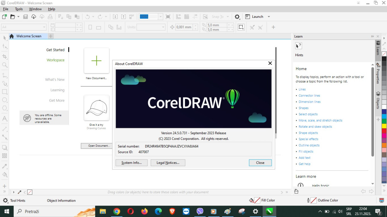Image resolution: width=387 pixels, height=217 pixels.
Task: Pick the green swatch in color palette
Action: point(384,121)
